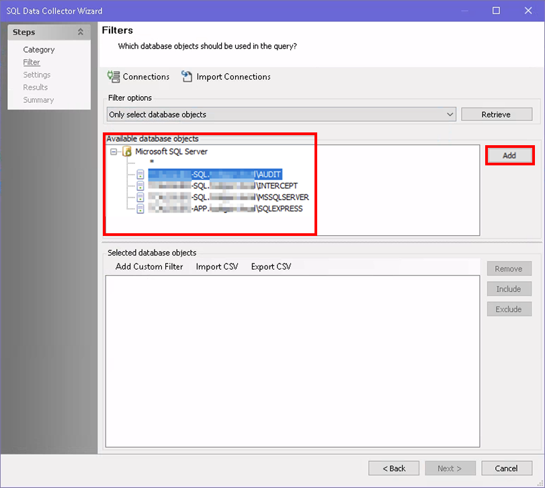Open the Filter options dropdown
This screenshot has height=488, width=545.
pos(450,114)
